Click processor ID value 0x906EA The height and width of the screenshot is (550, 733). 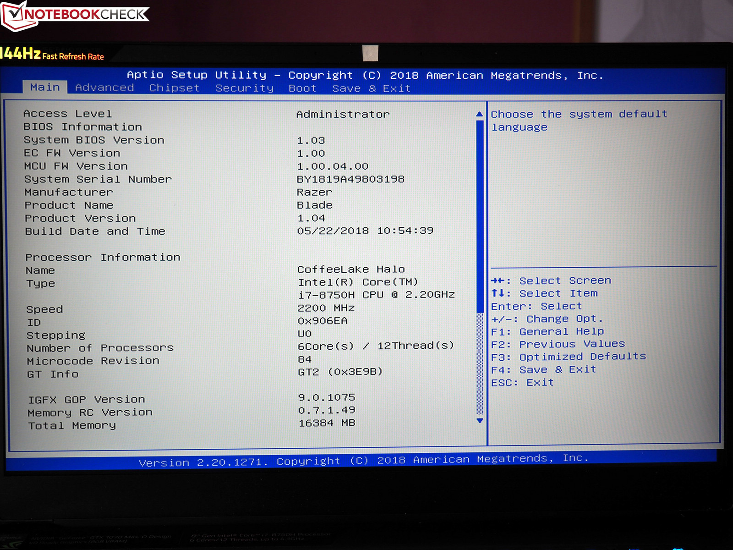[323, 321]
